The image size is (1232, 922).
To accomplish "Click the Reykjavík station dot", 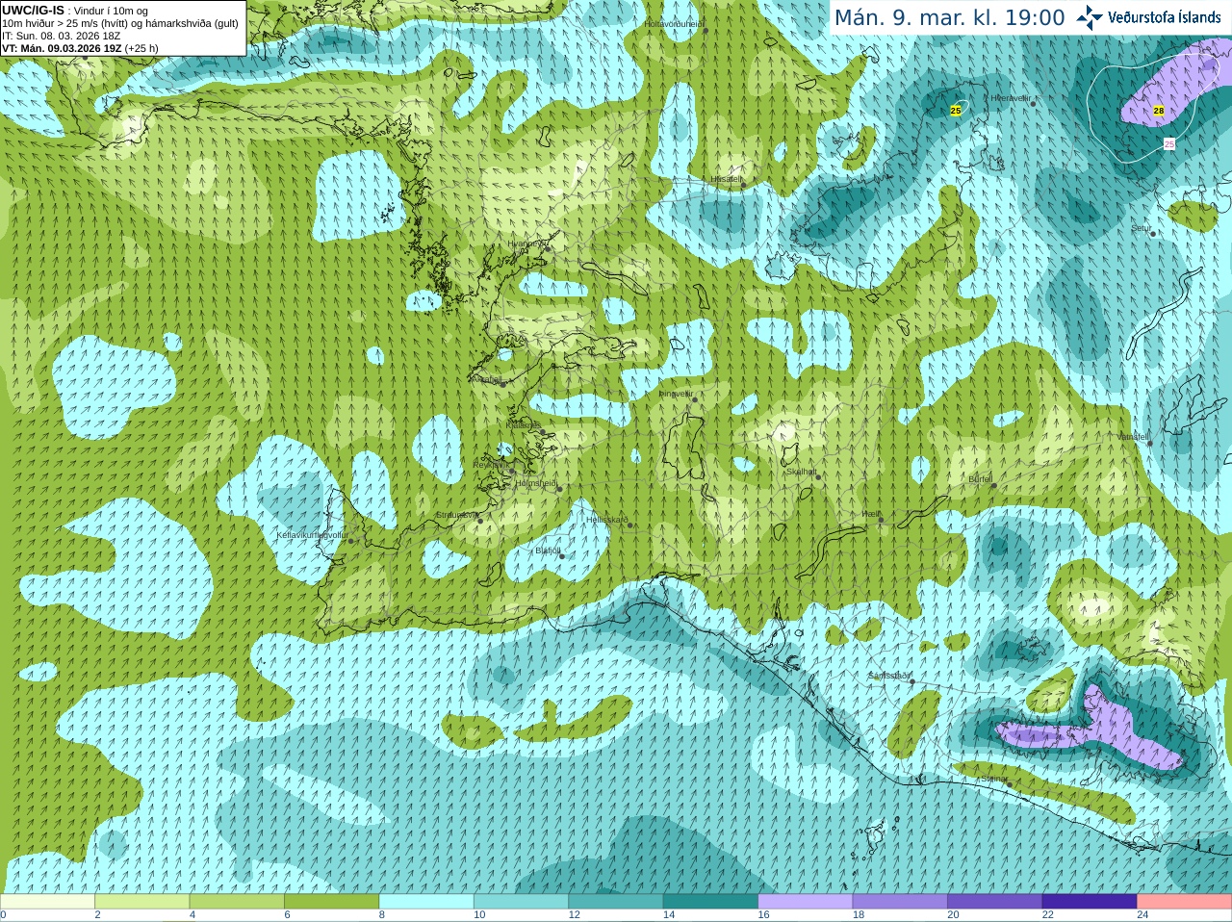I will point(511,470).
